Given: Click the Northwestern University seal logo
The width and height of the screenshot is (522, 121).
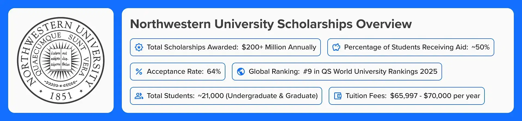Looking at the screenshot, I should coord(61,60).
